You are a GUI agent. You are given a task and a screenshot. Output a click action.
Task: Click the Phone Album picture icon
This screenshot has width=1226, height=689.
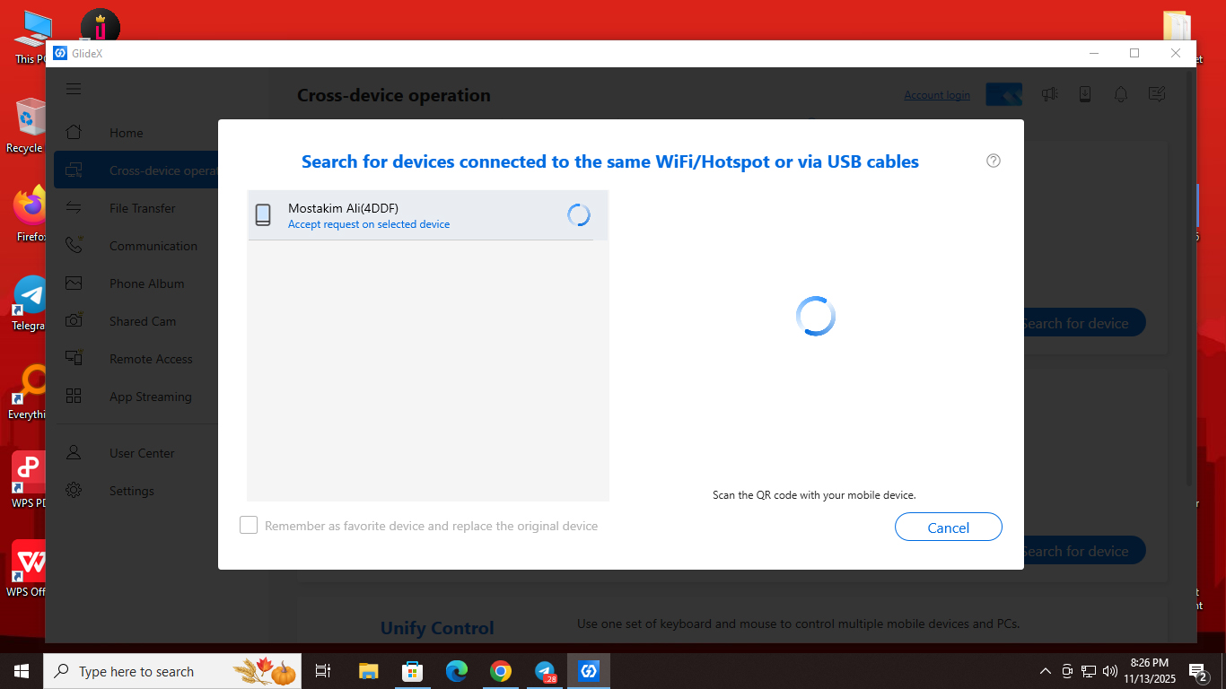point(74,283)
